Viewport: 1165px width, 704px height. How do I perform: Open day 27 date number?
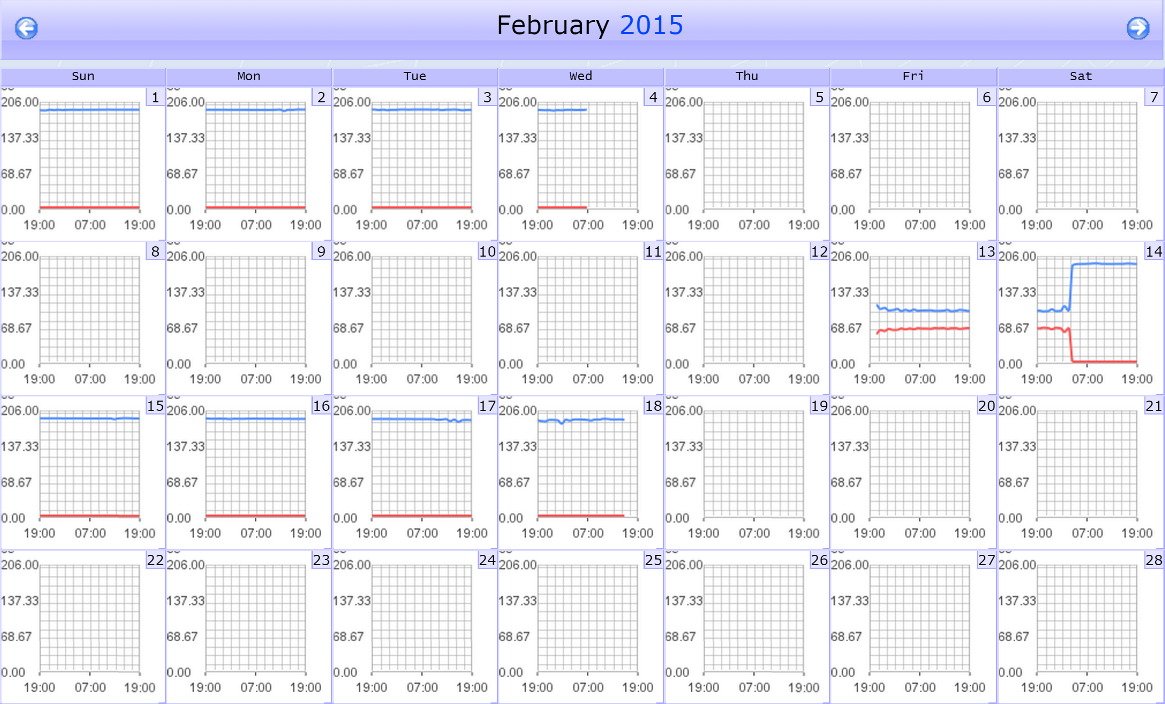click(x=986, y=560)
